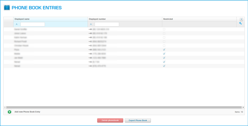Viewport: 248px width, 126px height.
Task: Uncheck Restricted in seventh entry row
Action: pyautogui.click(x=164, y=54)
